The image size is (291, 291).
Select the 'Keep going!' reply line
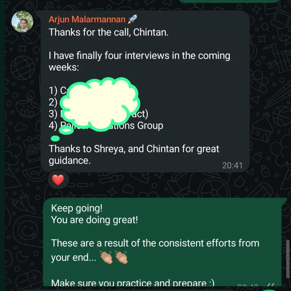click(x=77, y=208)
